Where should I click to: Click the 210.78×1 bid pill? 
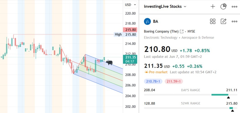(x=153, y=82)
